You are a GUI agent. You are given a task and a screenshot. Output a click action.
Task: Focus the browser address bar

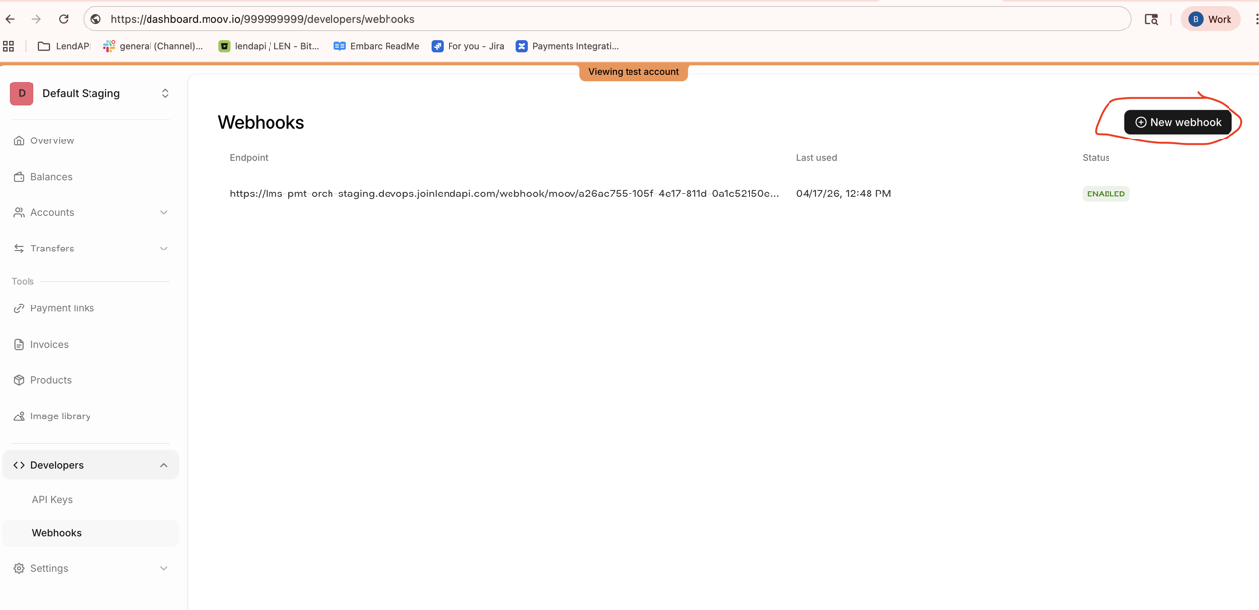click(608, 19)
